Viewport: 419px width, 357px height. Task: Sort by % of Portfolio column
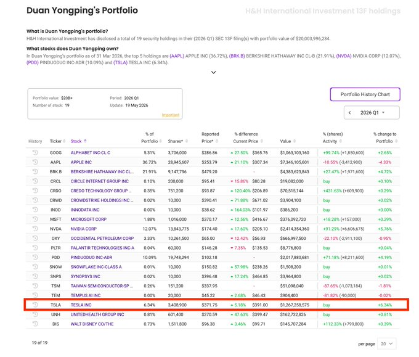(x=152, y=137)
